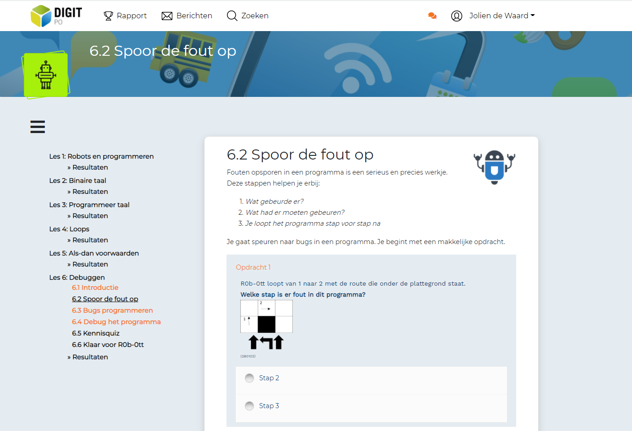
Task: Open the orange chat bubbles icon
Action: tap(432, 16)
